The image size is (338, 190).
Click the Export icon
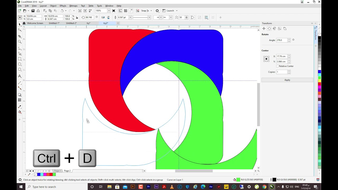85,11
